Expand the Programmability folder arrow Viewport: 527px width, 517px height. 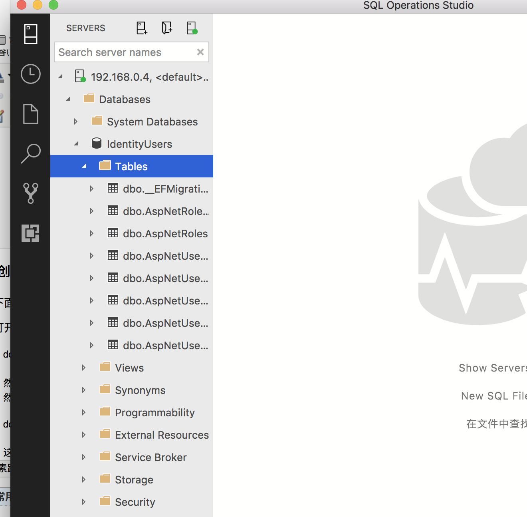[x=84, y=412]
